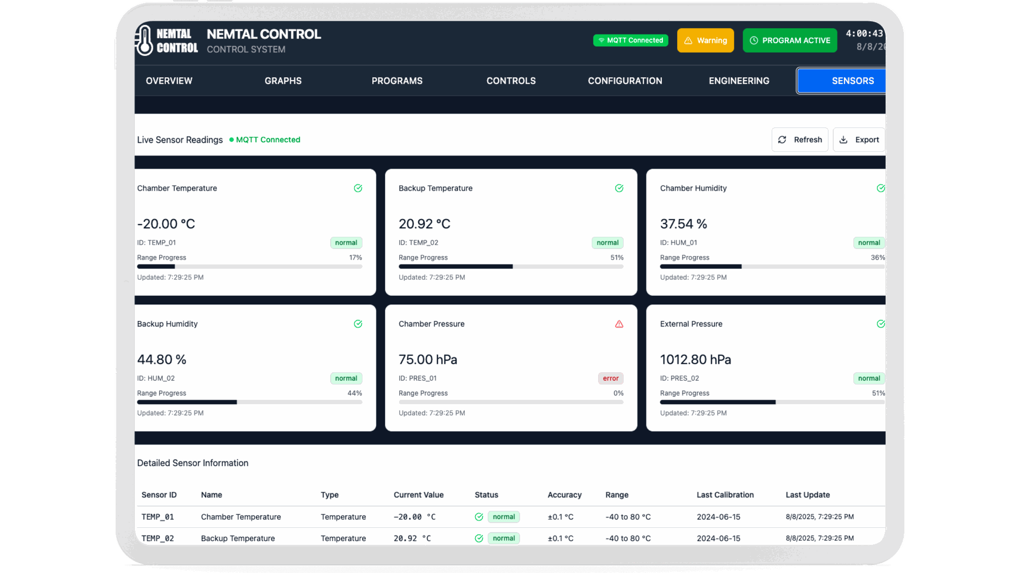Viewport: 1019px width, 573px height.
Task: Switch to the Programs tab
Action: pos(397,81)
